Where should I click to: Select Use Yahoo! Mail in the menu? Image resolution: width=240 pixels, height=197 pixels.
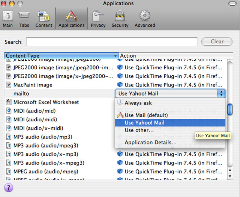(170, 123)
